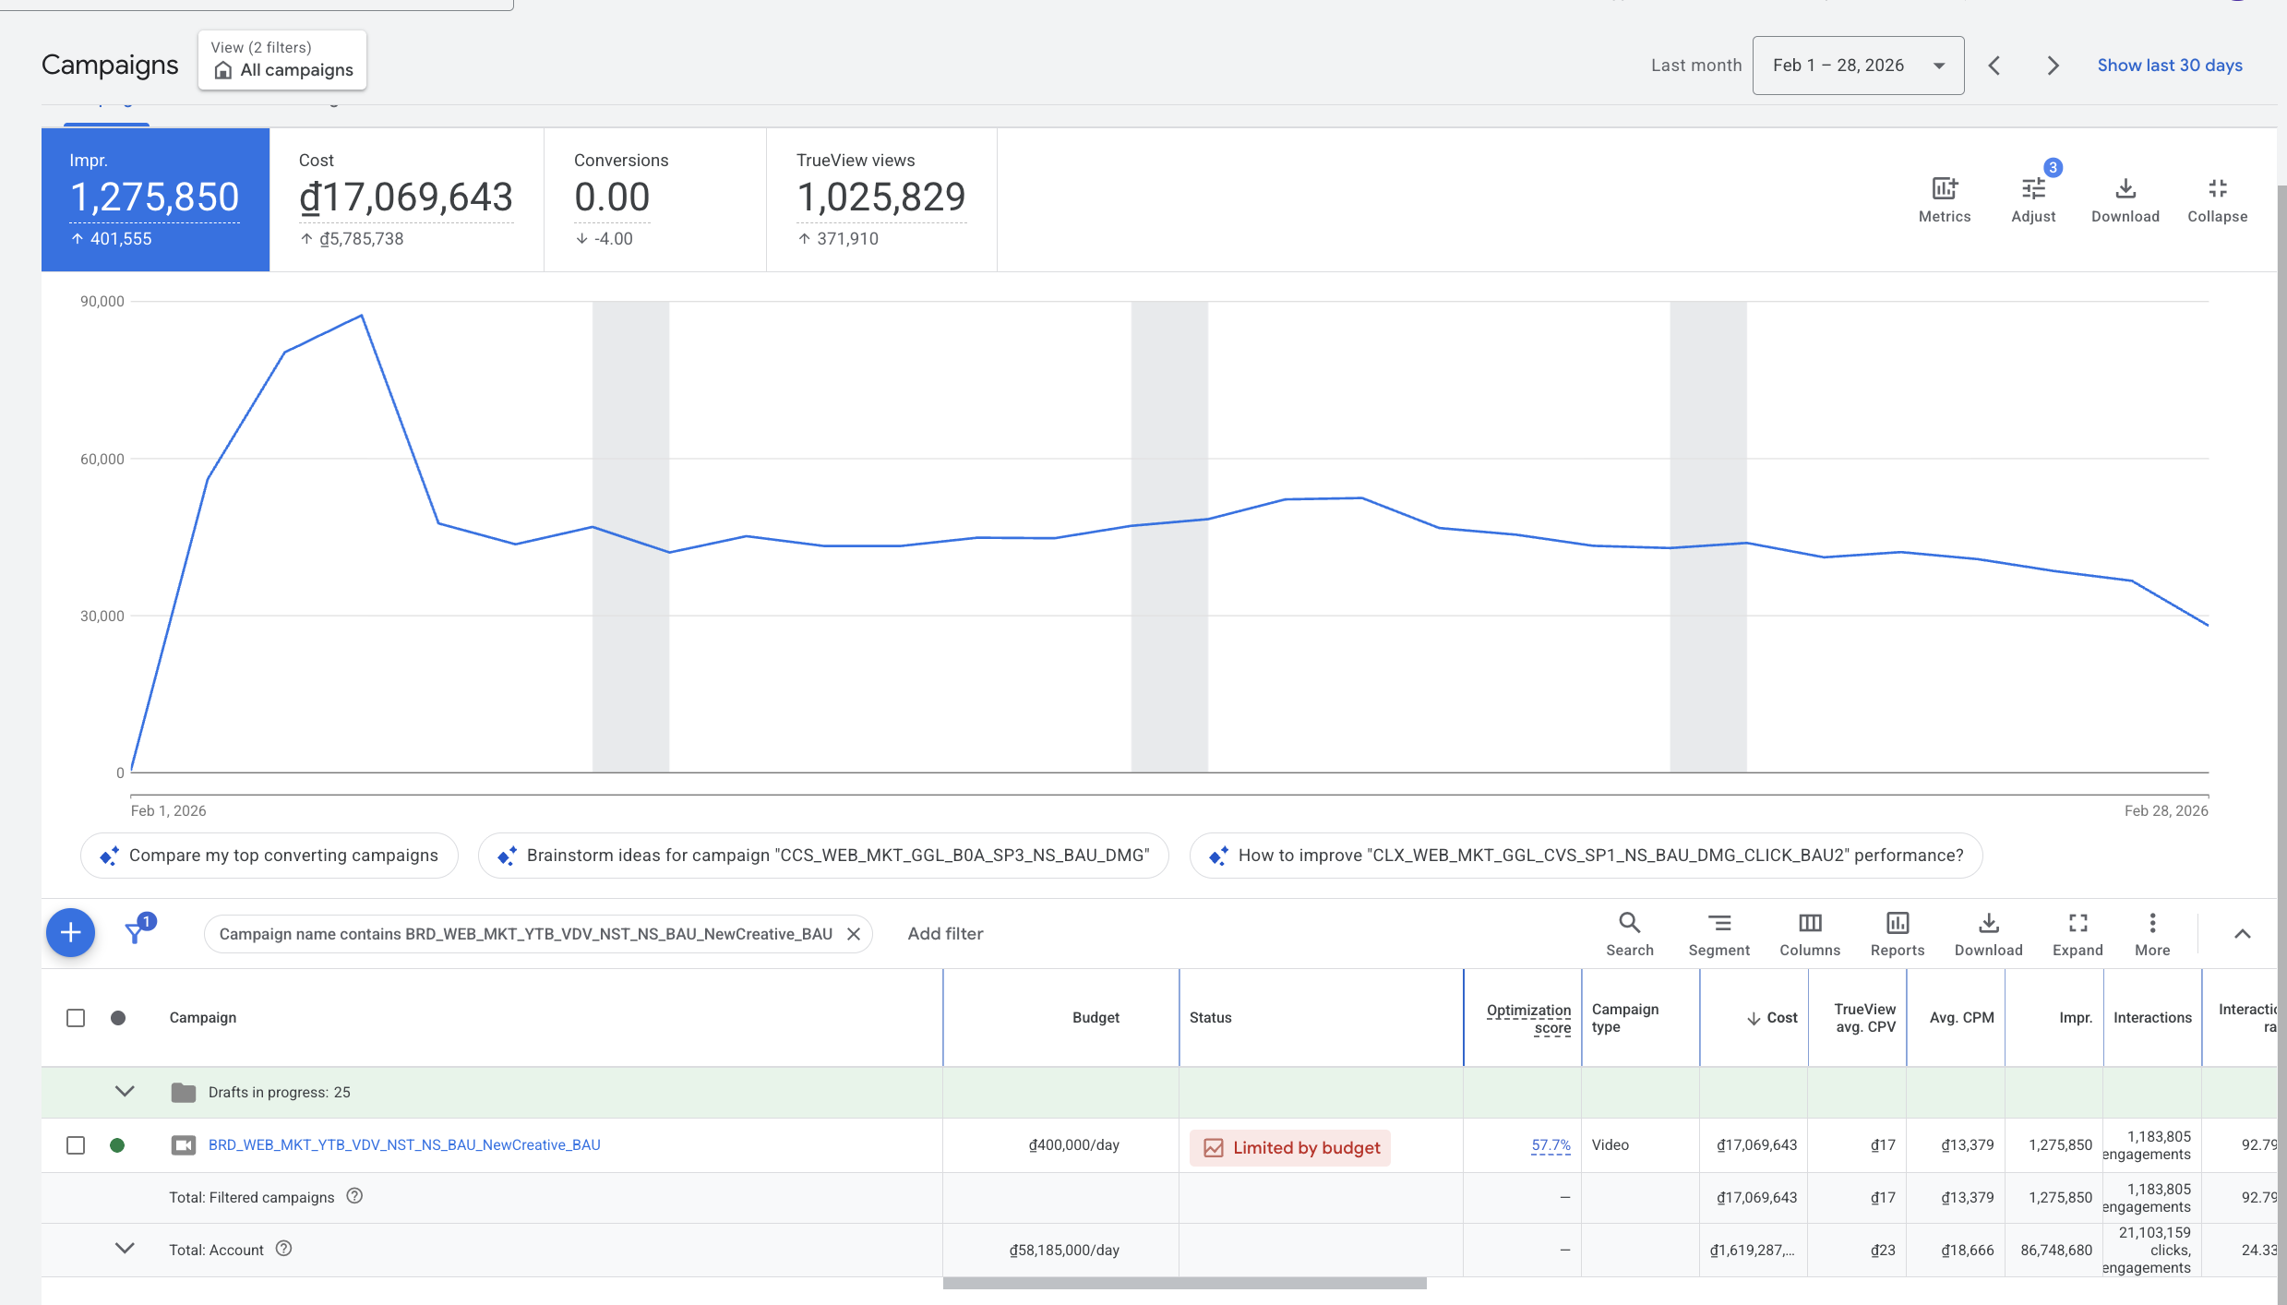
Task: Expand the Drafts in progress row
Action: pyautogui.click(x=125, y=1092)
